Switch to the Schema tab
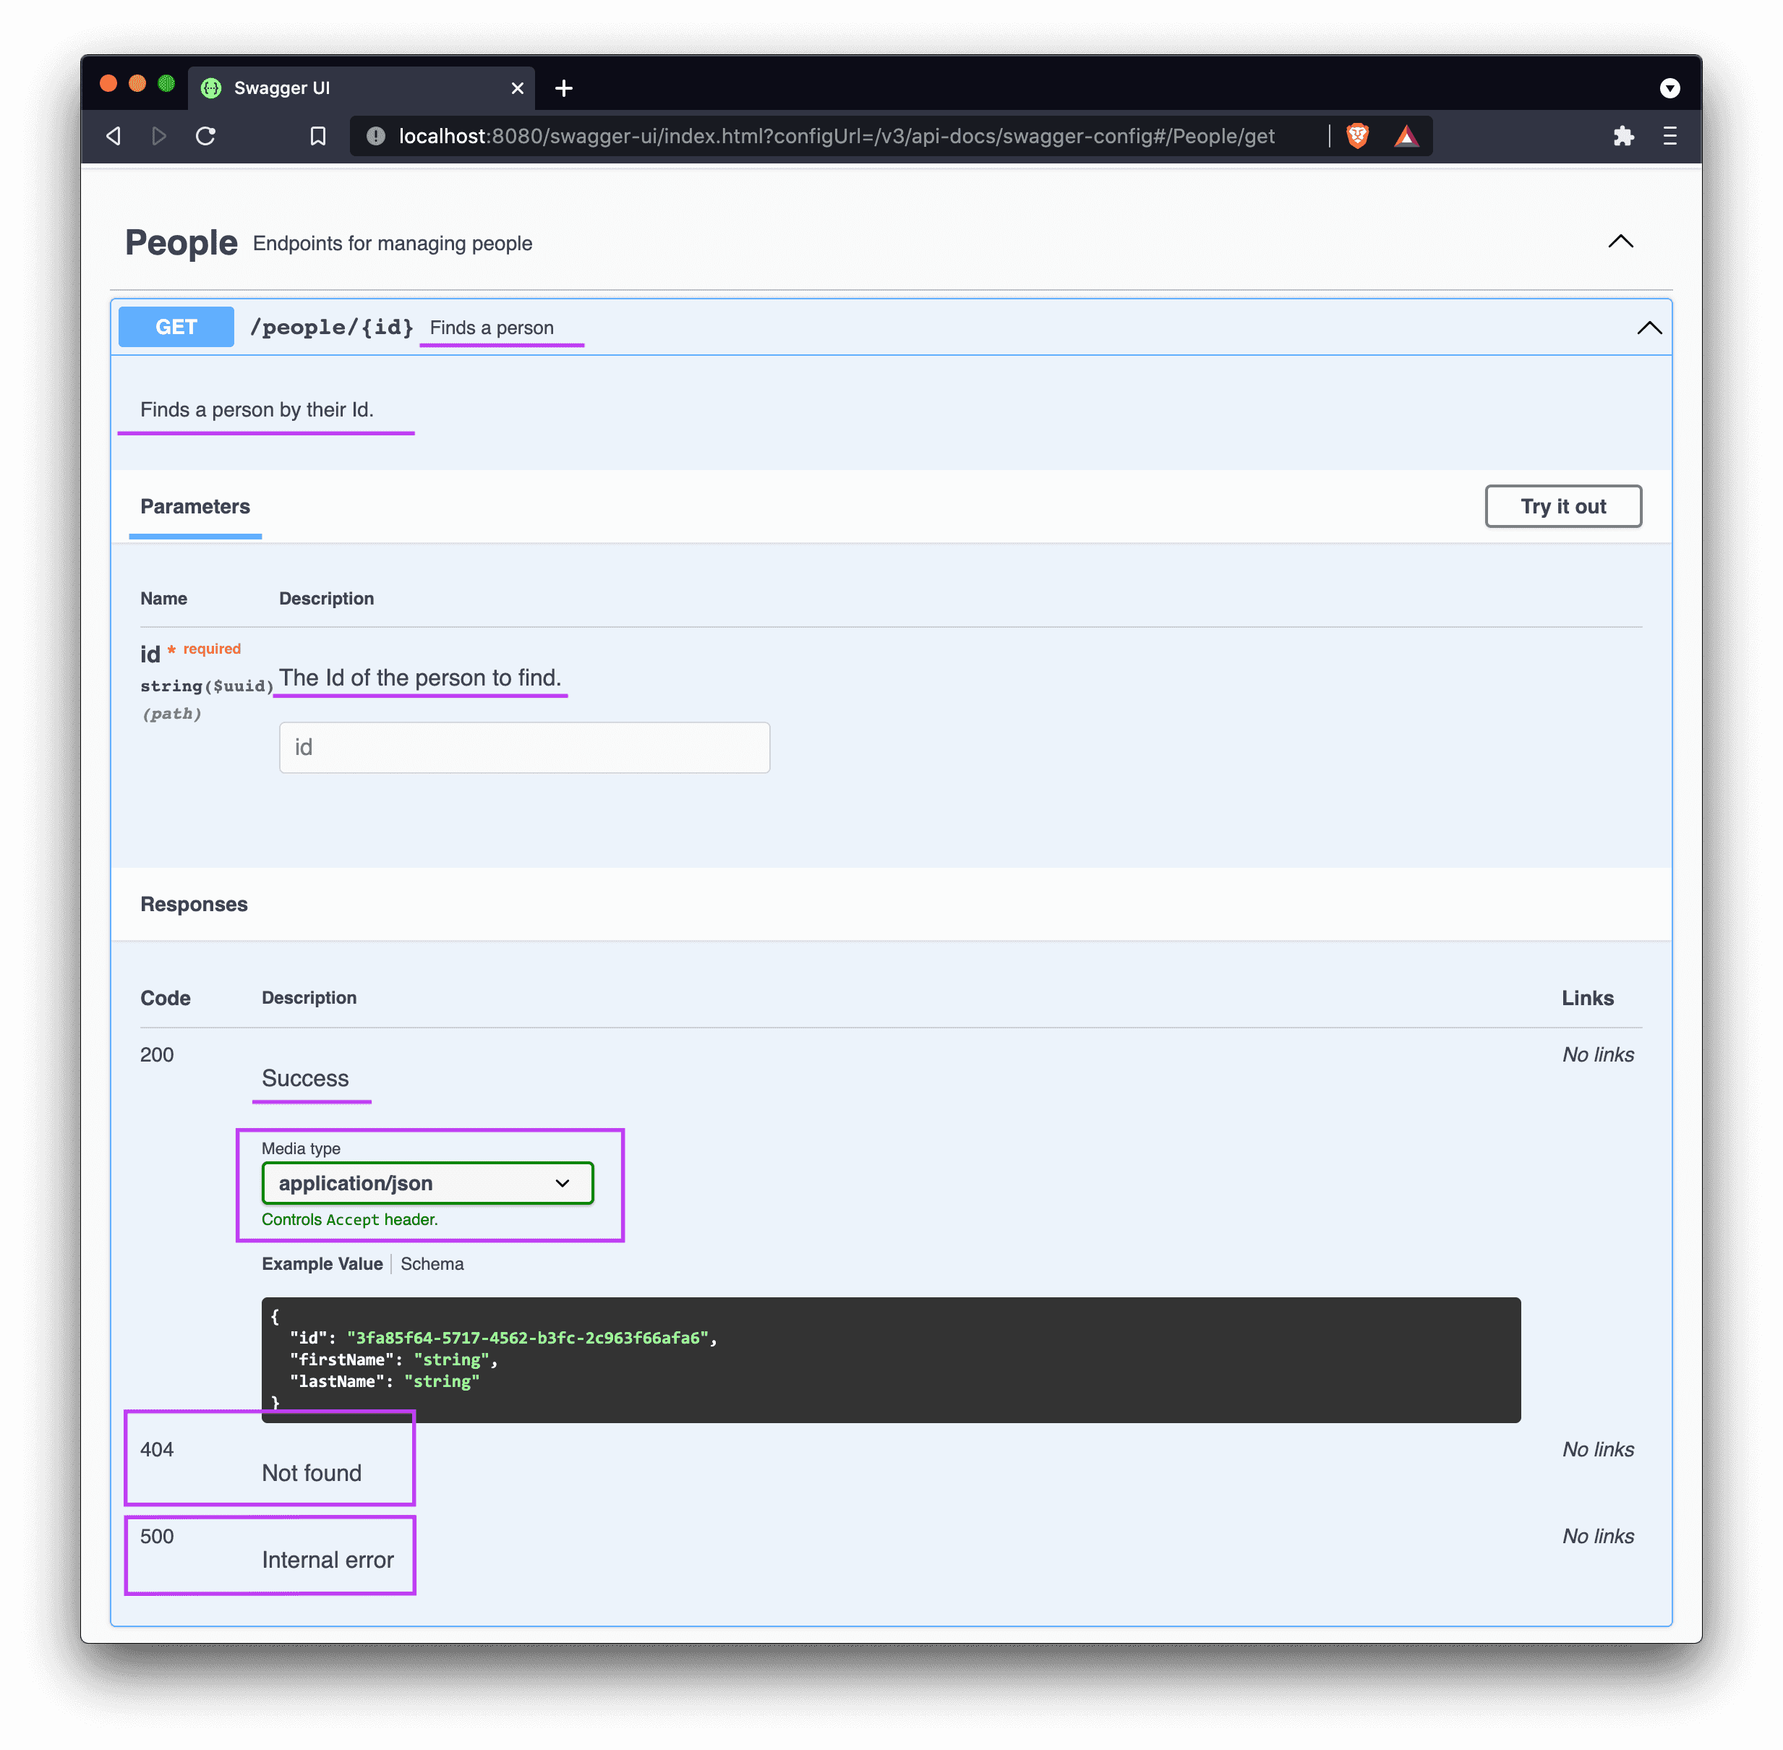This screenshot has height=1750, width=1783. [x=432, y=1264]
